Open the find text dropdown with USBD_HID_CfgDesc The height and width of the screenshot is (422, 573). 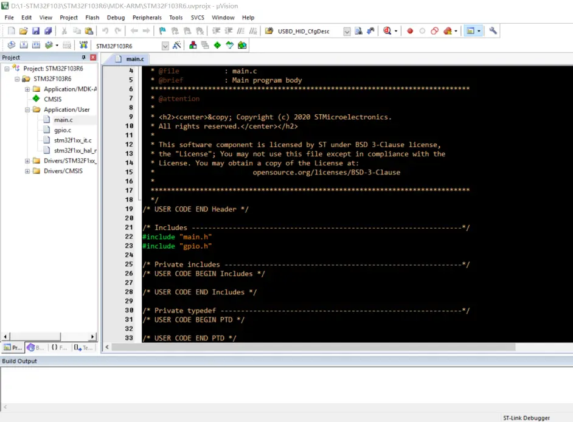(347, 32)
